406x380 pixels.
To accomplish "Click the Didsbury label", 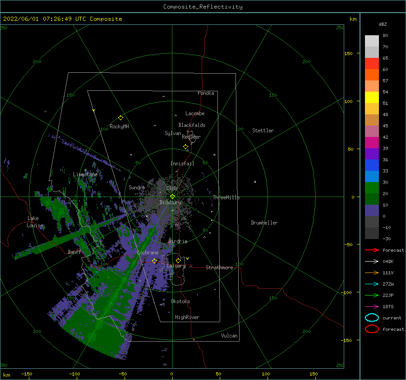I will pos(171,202).
